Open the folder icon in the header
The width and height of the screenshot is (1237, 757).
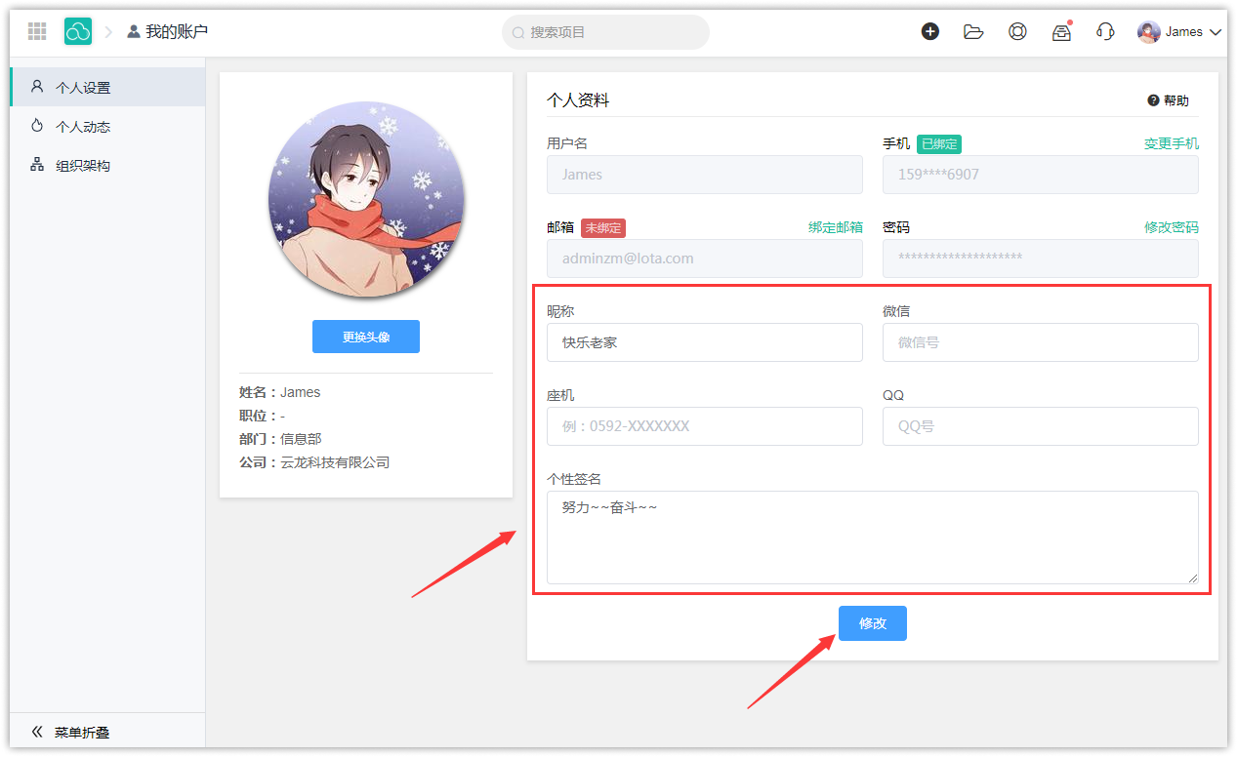click(x=973, y=31)
